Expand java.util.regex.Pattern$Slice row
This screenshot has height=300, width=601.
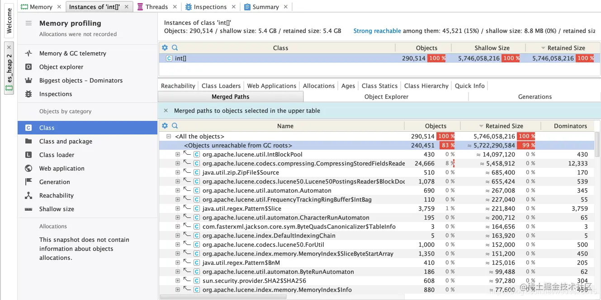pos(178,208)
